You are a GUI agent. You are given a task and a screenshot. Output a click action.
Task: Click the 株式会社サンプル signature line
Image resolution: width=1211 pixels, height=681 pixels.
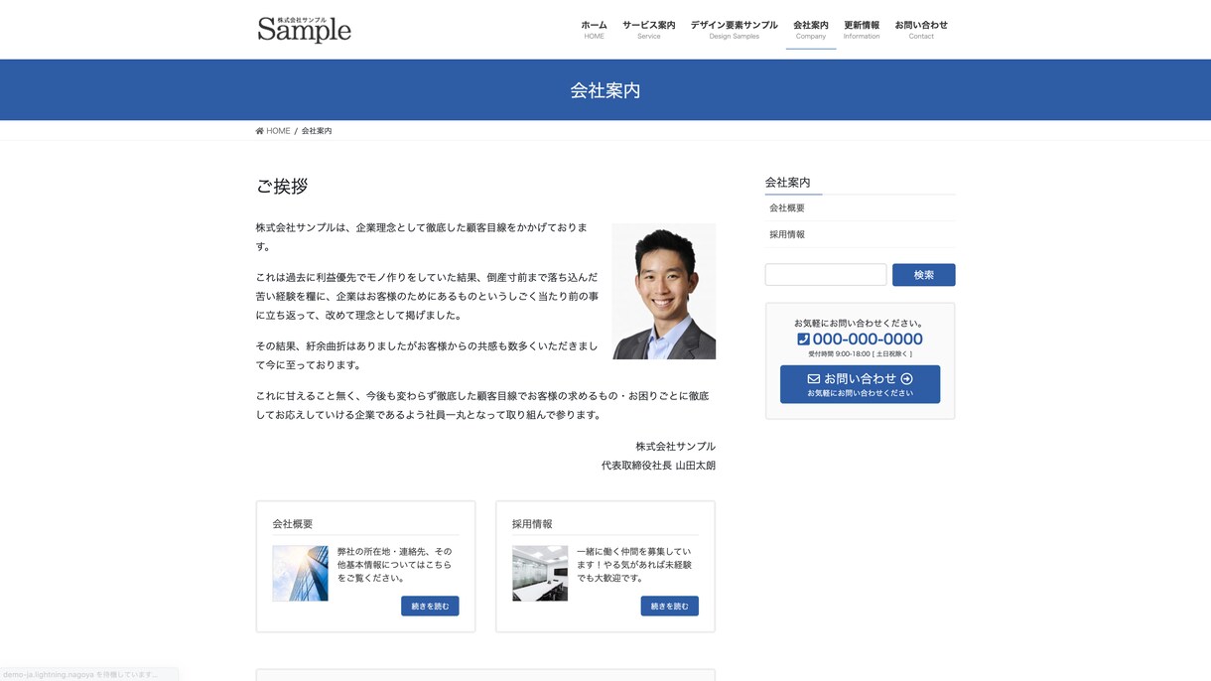coord(676,447)
